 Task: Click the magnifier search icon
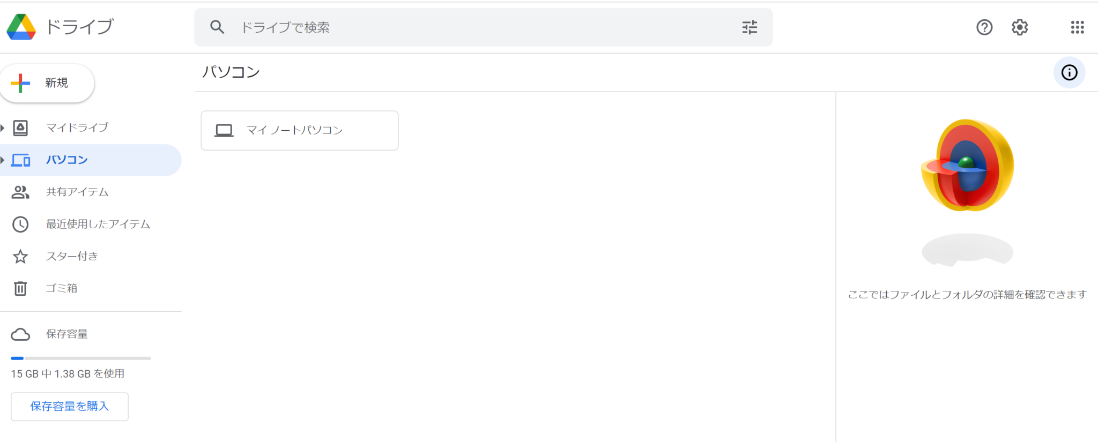217,27
